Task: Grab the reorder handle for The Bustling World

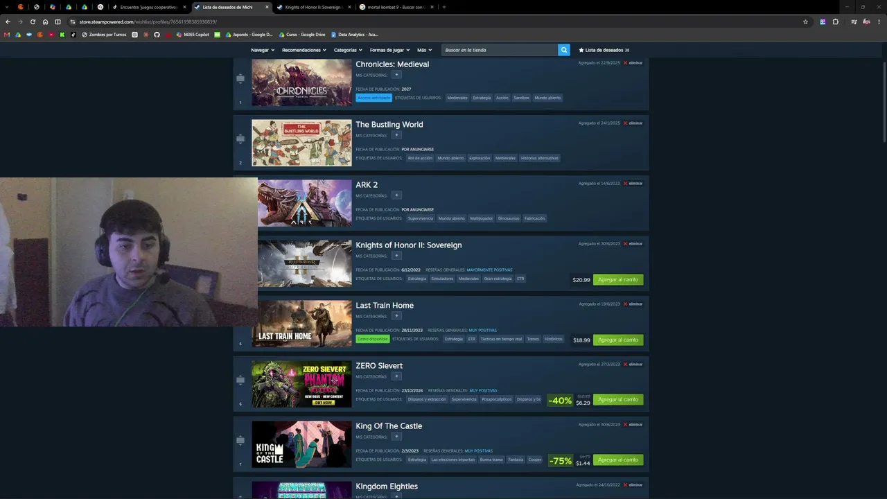Action: 240,139
